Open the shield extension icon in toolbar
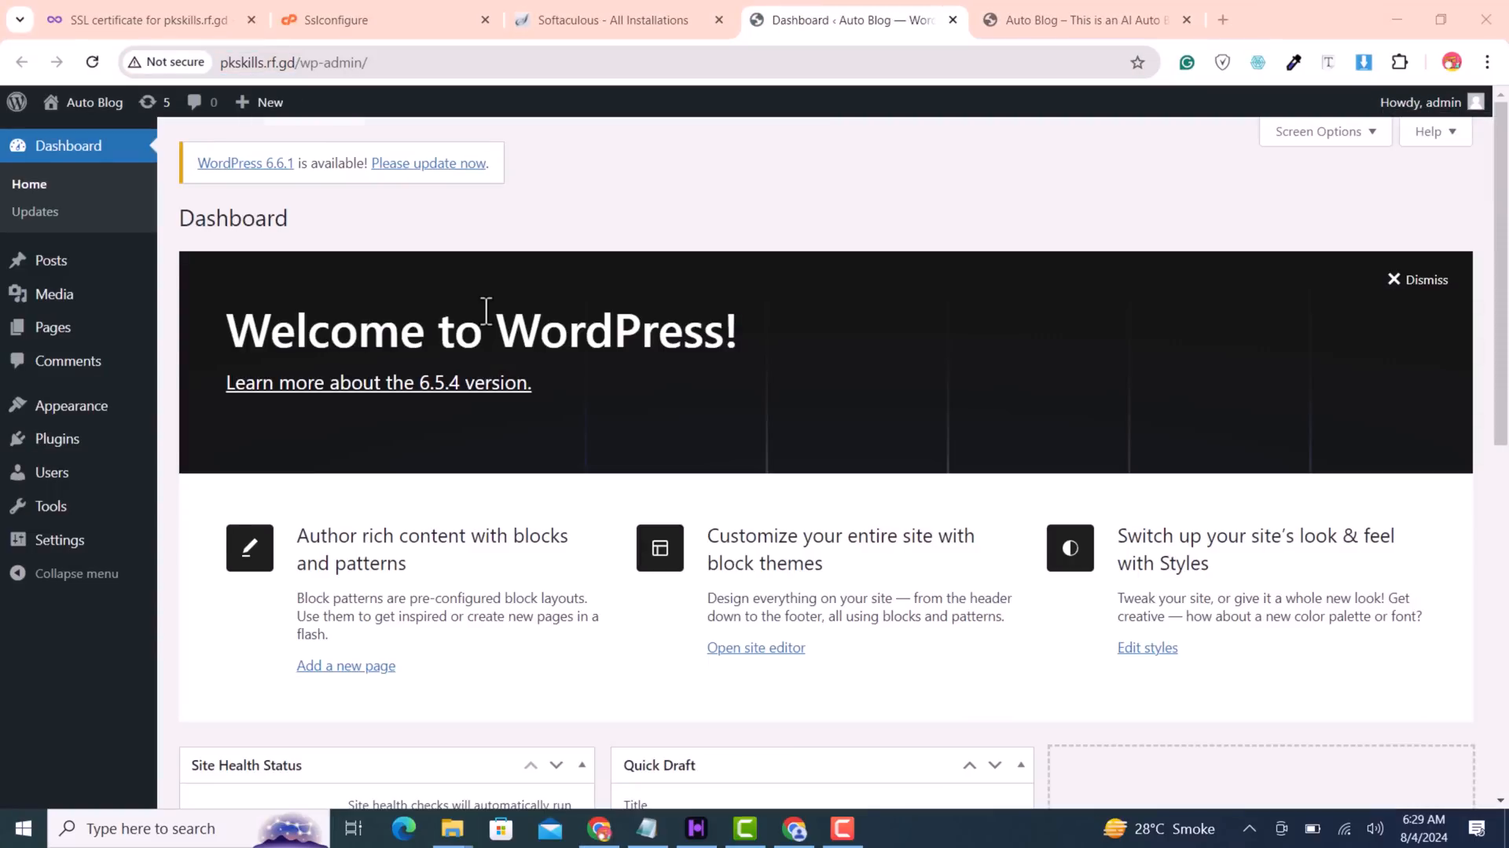 pos(1222,62)
